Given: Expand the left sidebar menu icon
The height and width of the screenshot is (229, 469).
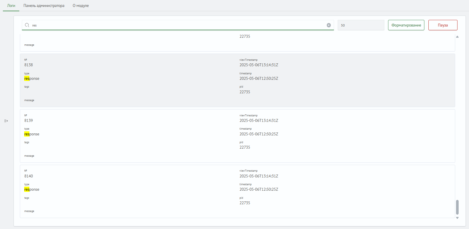Looking at the screenshot, I should pyautogui.click(x=6, y=121).
